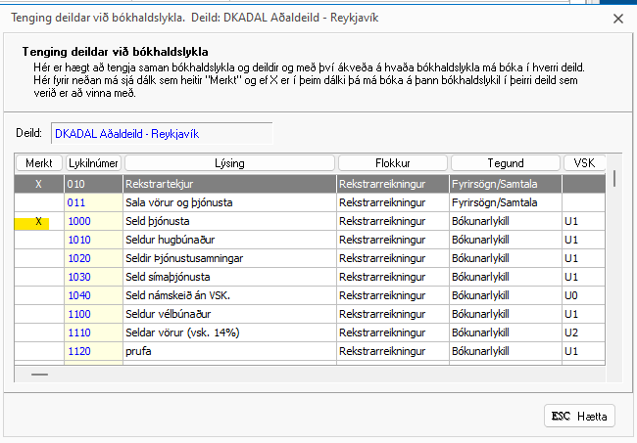The width and height of the screenshot is (637, 443).
Task: Select account number 011 link
Action: 77,202
